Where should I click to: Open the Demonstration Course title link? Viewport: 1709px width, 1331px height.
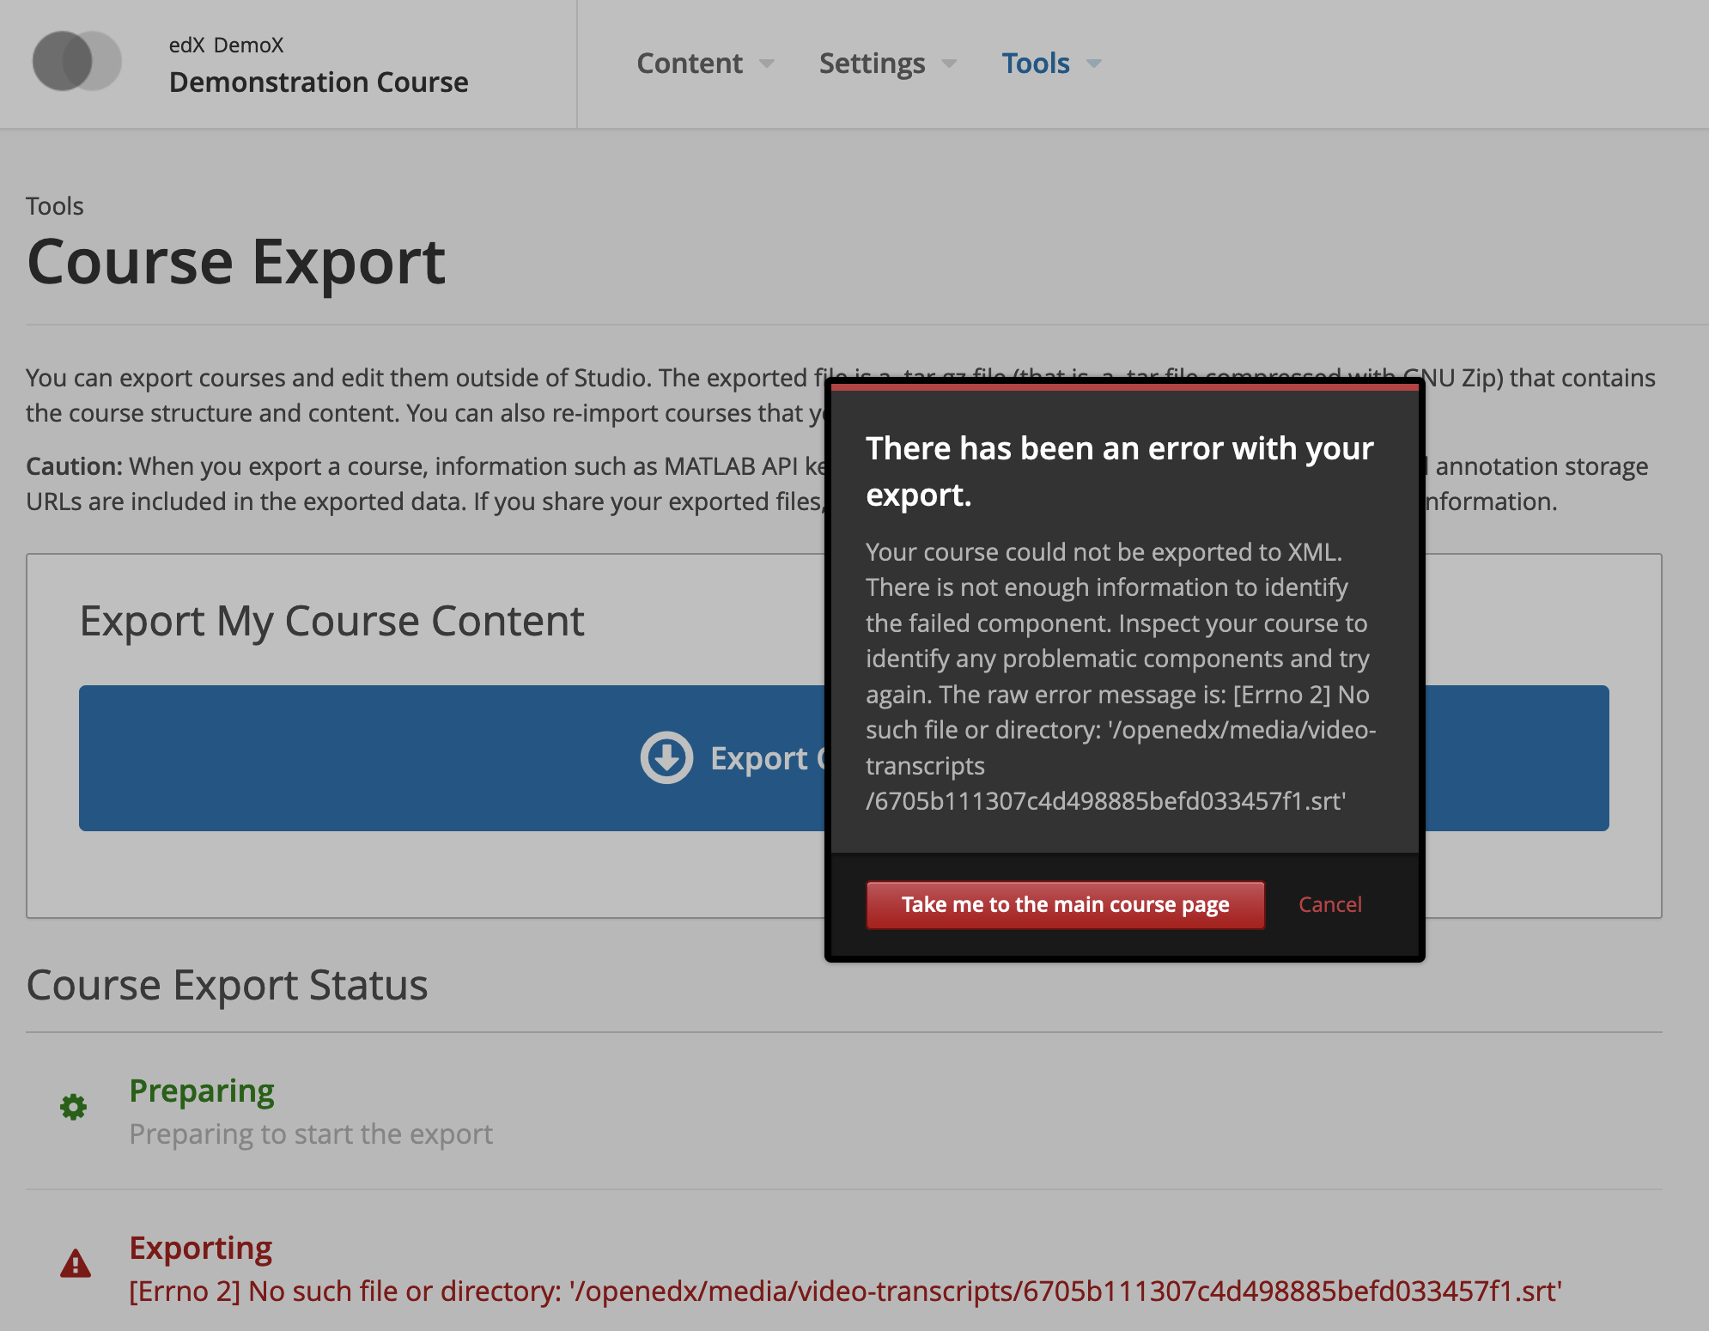coord(319,82)
